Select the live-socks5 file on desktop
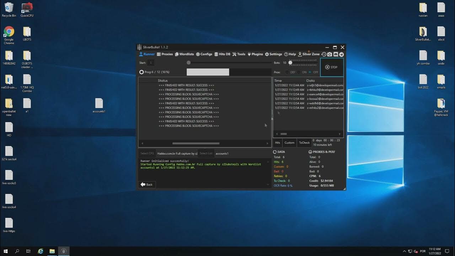 pyautogui.click(x=9, y=177)
